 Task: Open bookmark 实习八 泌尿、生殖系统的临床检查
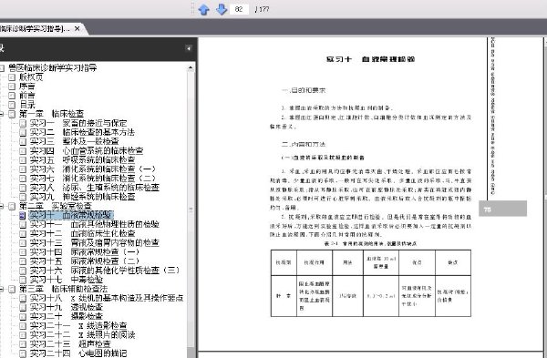tap(94, 188)
